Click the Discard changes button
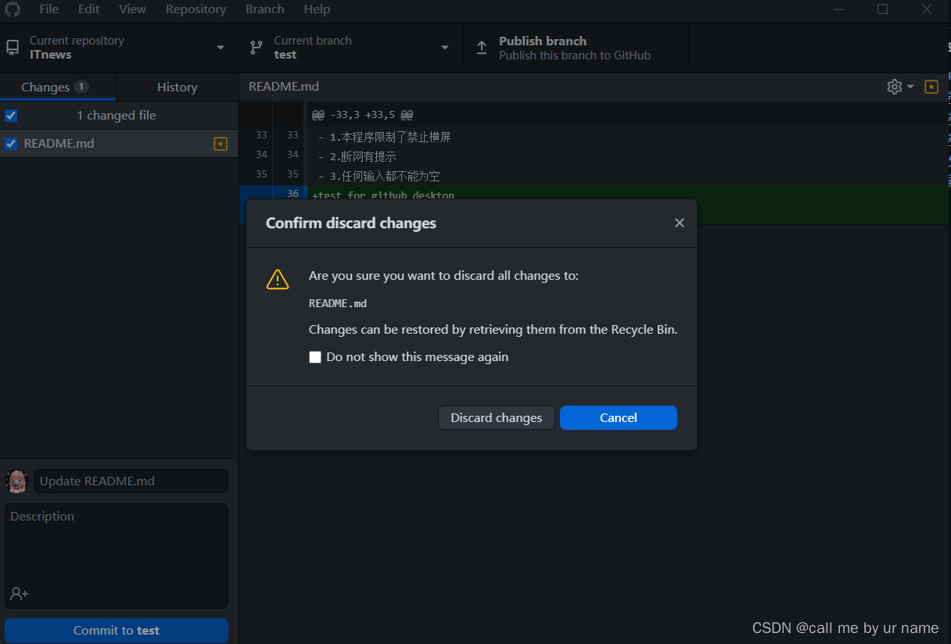This screenshot has height=644, width=951. click(x=497, y=417)
